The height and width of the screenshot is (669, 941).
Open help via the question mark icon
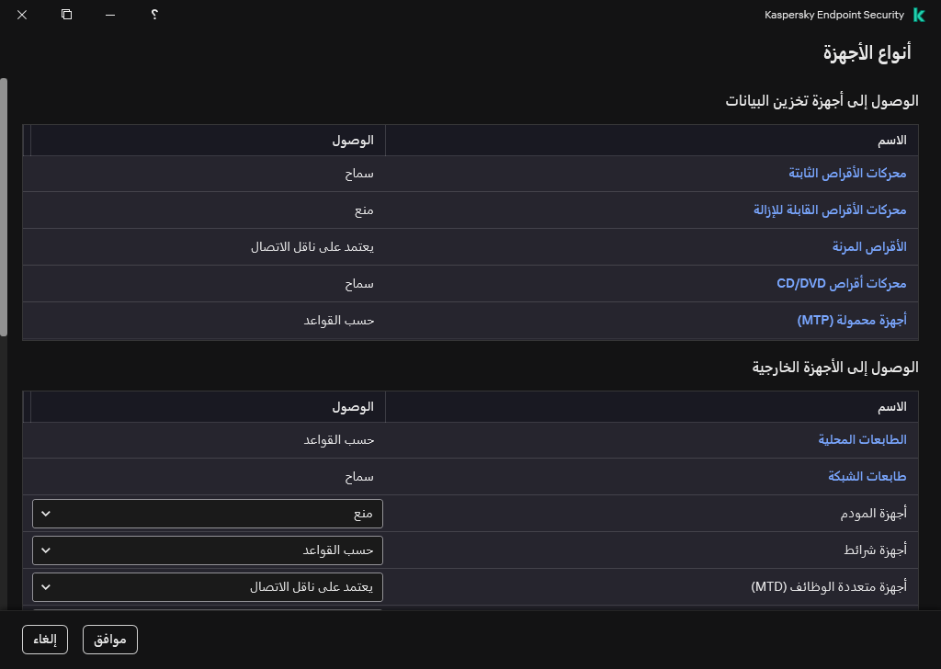[x=154, y=15]
